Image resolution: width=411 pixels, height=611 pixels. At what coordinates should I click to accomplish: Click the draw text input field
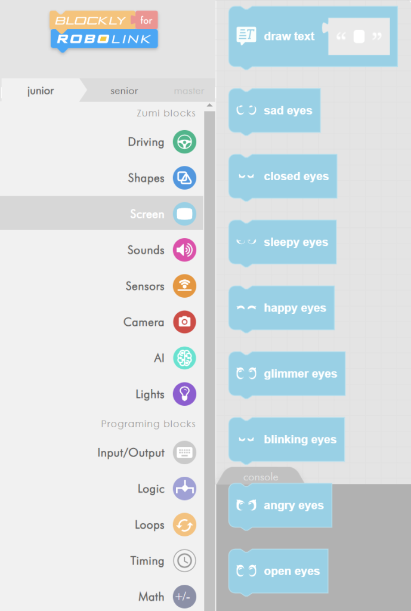tap(359, 36)
